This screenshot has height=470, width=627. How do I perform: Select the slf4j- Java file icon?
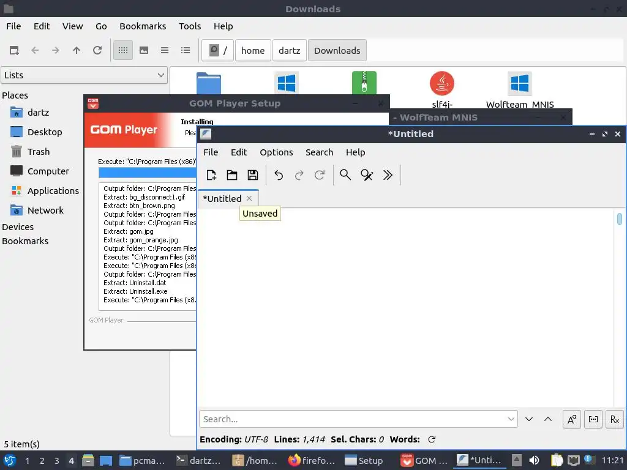(x=442, y=83)
